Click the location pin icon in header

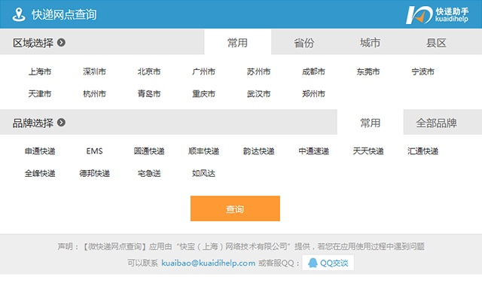[19, 14]
